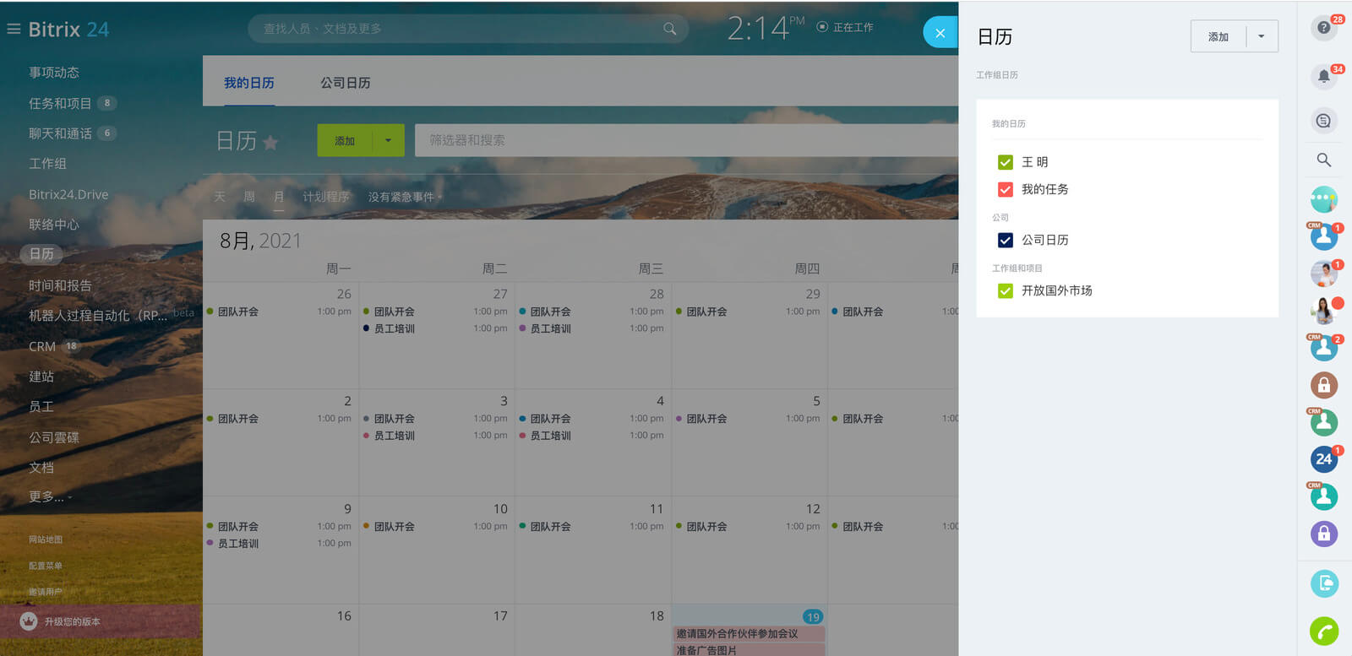This screenshot has width=1352, height=656.
Task: Open 建站 in sidebar
Action: click(41, 377)
